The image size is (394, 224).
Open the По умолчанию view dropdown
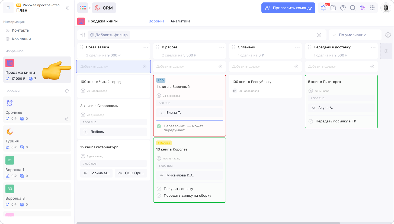[354, 35]
